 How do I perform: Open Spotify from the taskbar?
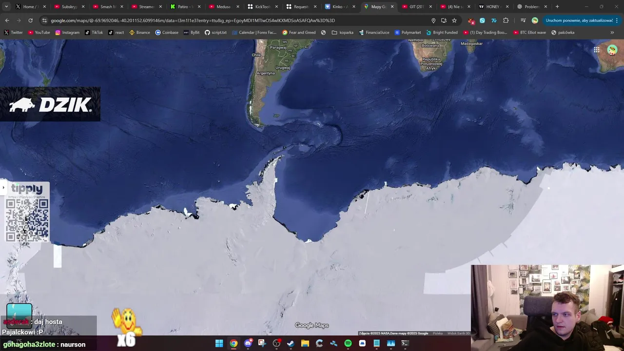pos(348,343)
